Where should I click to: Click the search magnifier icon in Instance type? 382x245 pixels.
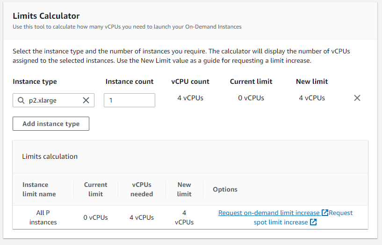(x=21, y=100)
